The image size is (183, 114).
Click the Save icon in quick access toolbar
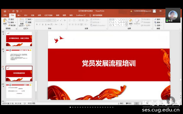point(5,11)
